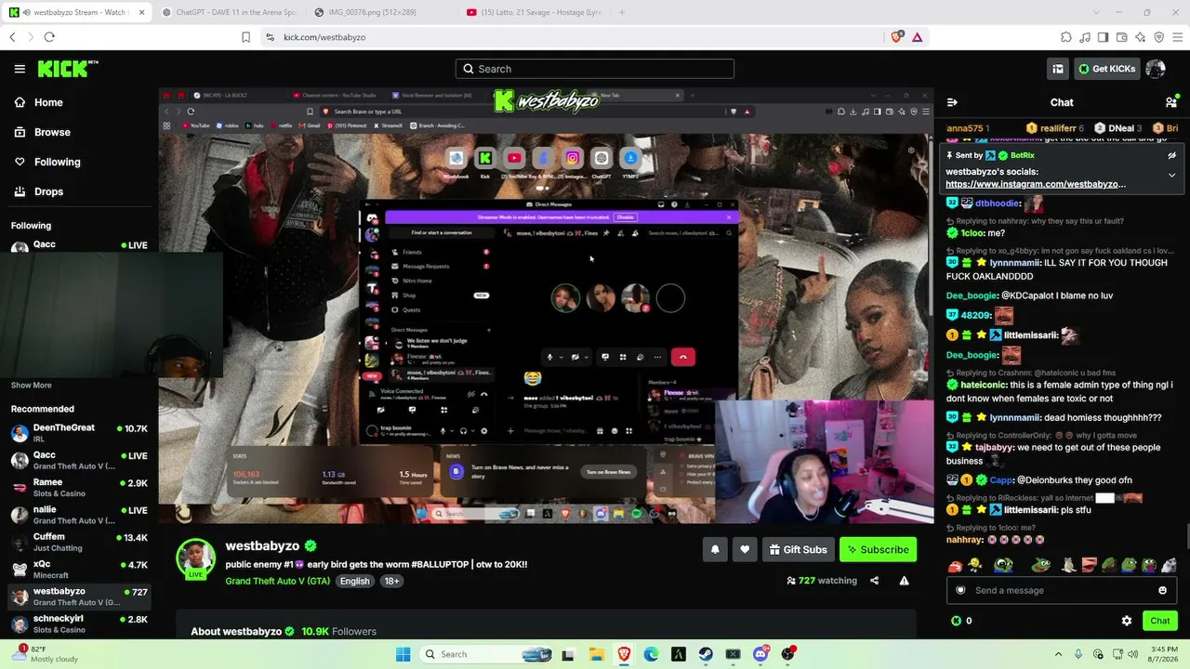Open Cuffem recommended channel
This screenshot has height=669, width=1190.
tap(79, 542)
